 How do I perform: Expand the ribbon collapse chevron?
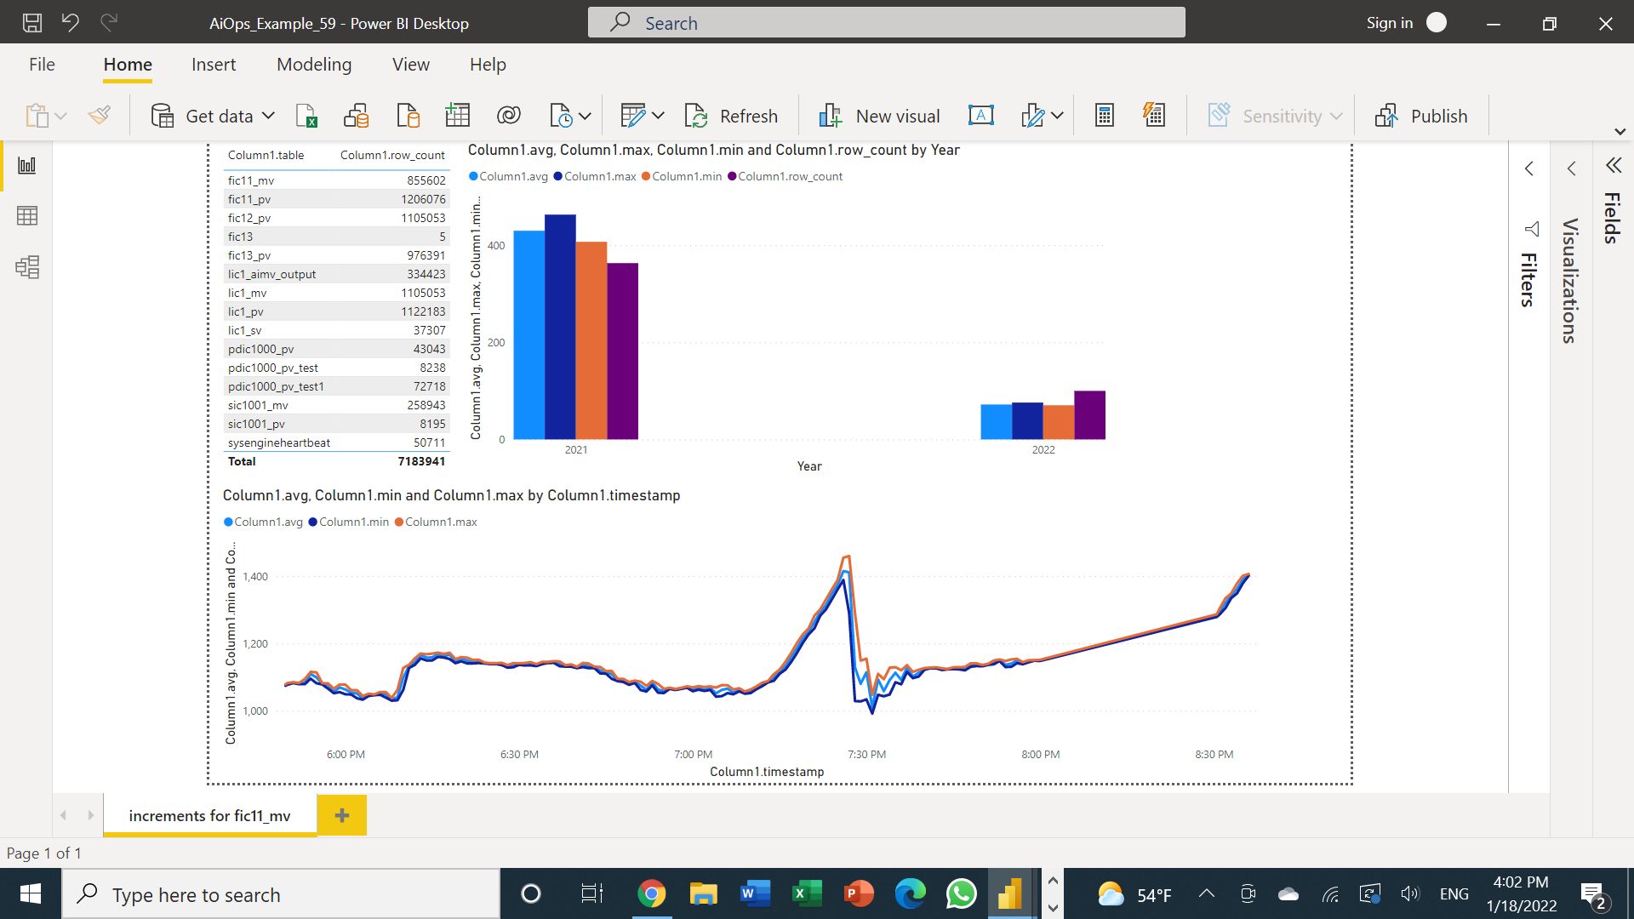[1620, 132]
